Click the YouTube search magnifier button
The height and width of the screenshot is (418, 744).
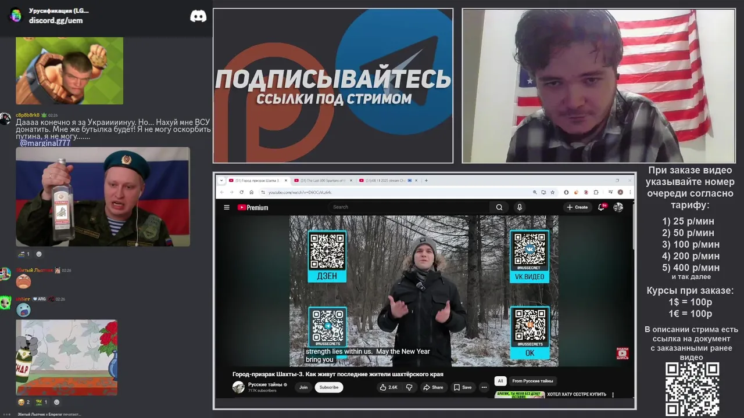pyautogui.click(x=499, y=207)
